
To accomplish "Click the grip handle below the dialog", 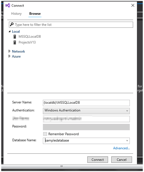I will pos(62,166).
